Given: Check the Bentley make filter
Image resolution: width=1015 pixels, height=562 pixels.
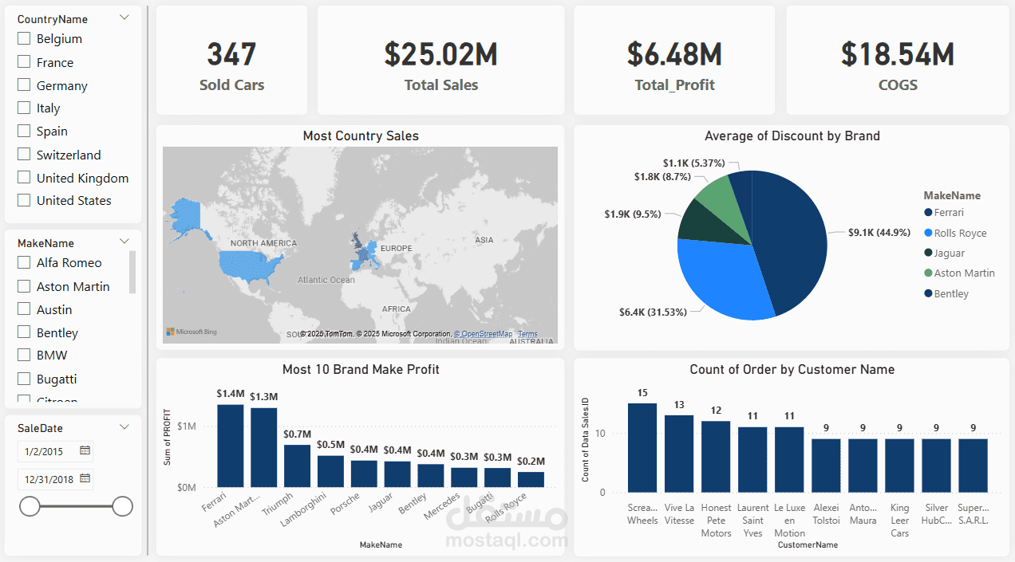Looking at the screenshot, I should click(24, 332).
